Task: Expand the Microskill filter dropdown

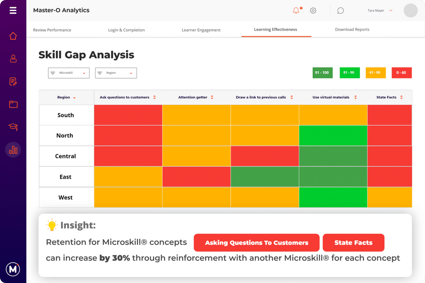Action: [69, 73]
